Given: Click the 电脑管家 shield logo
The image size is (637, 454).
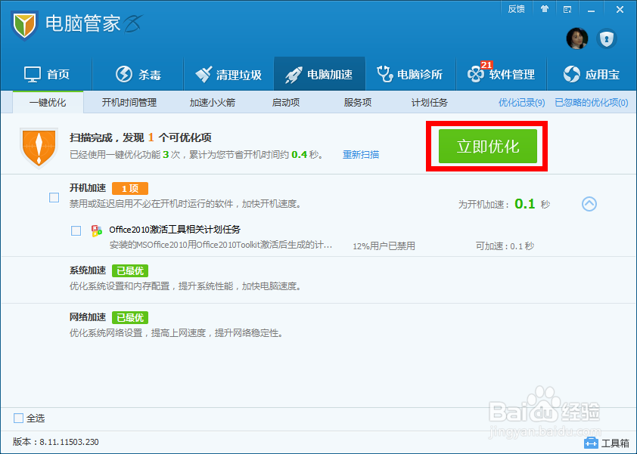Looking at the screenshot, I should coord(24,25).
